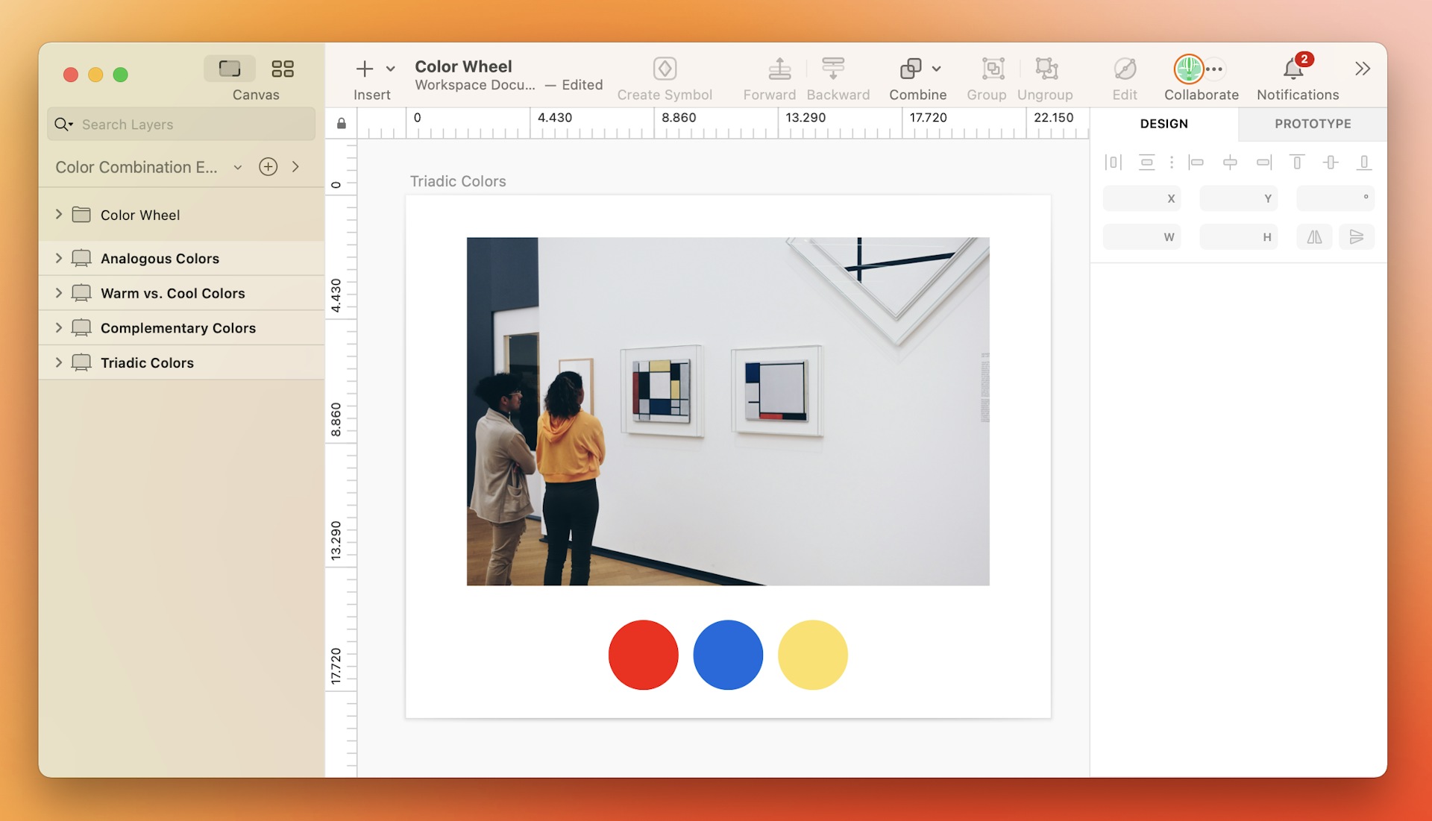Click the Search Layers field

click(x=180, y=124)
